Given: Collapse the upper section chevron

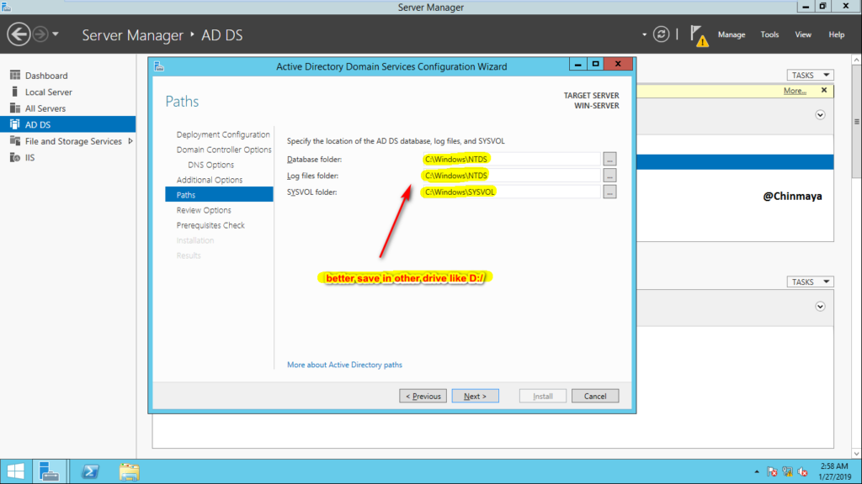Looking at the screenshot, I should click(820, 114).
